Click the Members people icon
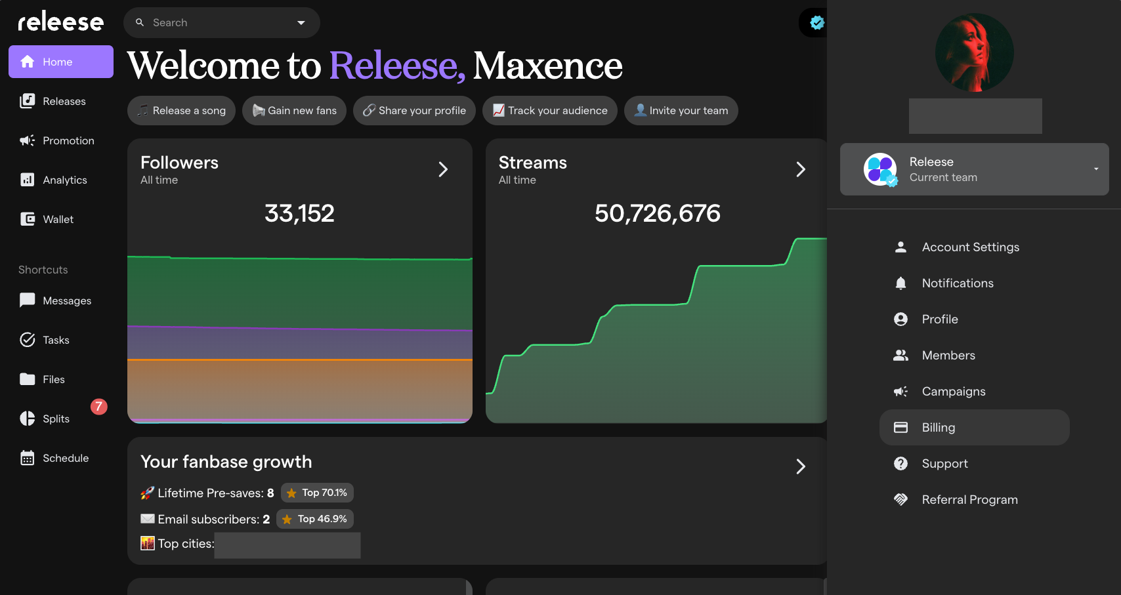This screenshot has height=595, width=1121. pyautogui.click(x=900, y=356)
